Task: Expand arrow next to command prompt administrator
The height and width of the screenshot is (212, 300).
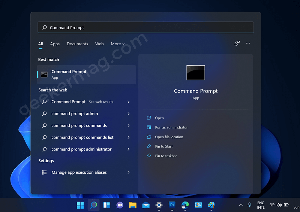Action: [x=129, y=149]
